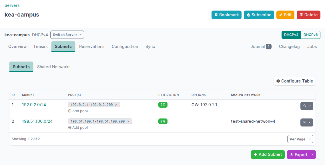Click test-shared-network-4 cell

253,121
